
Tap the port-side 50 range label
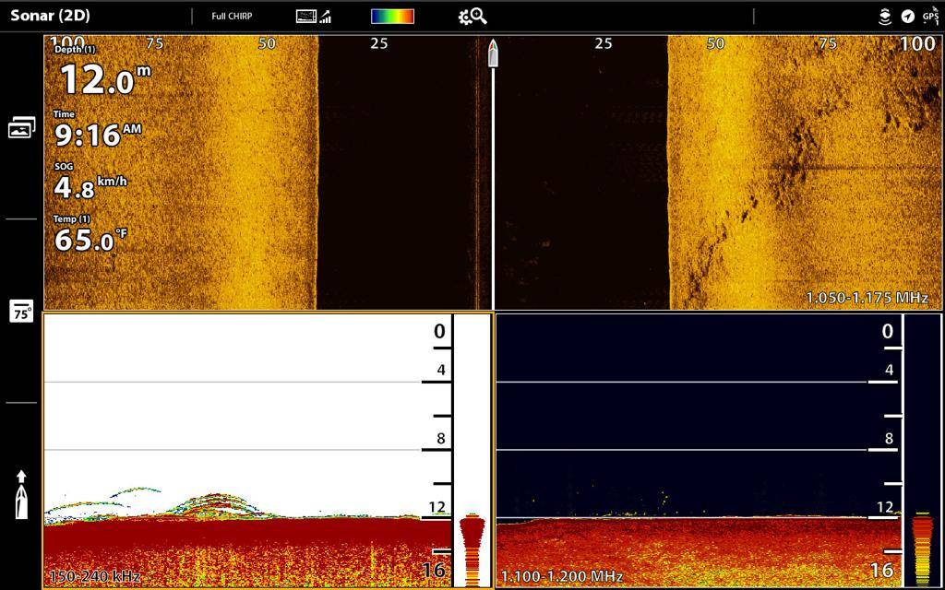(x=267, y=43)
